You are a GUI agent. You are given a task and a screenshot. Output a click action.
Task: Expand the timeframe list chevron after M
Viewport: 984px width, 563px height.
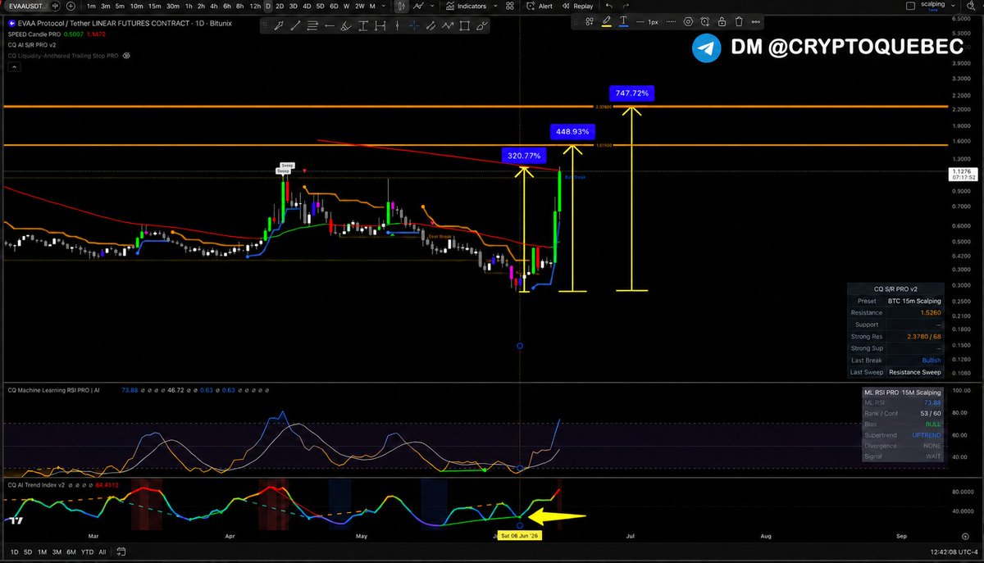click(384, 7)
